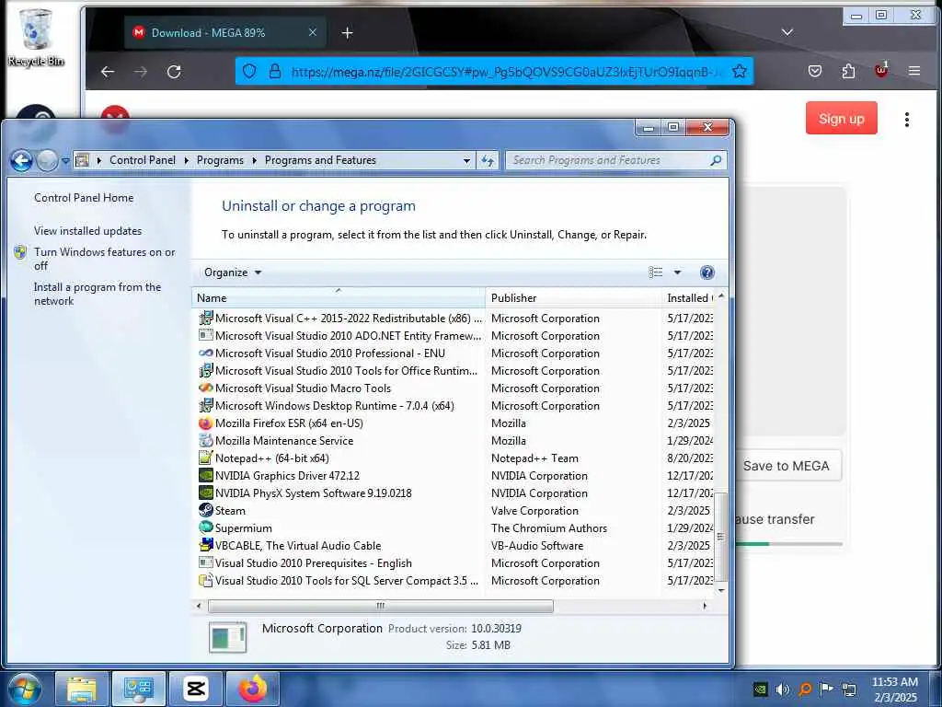The width and height of the screenshot is (942, 707).
Task: Sort by the Publisher column header
Action: (573, 297)
